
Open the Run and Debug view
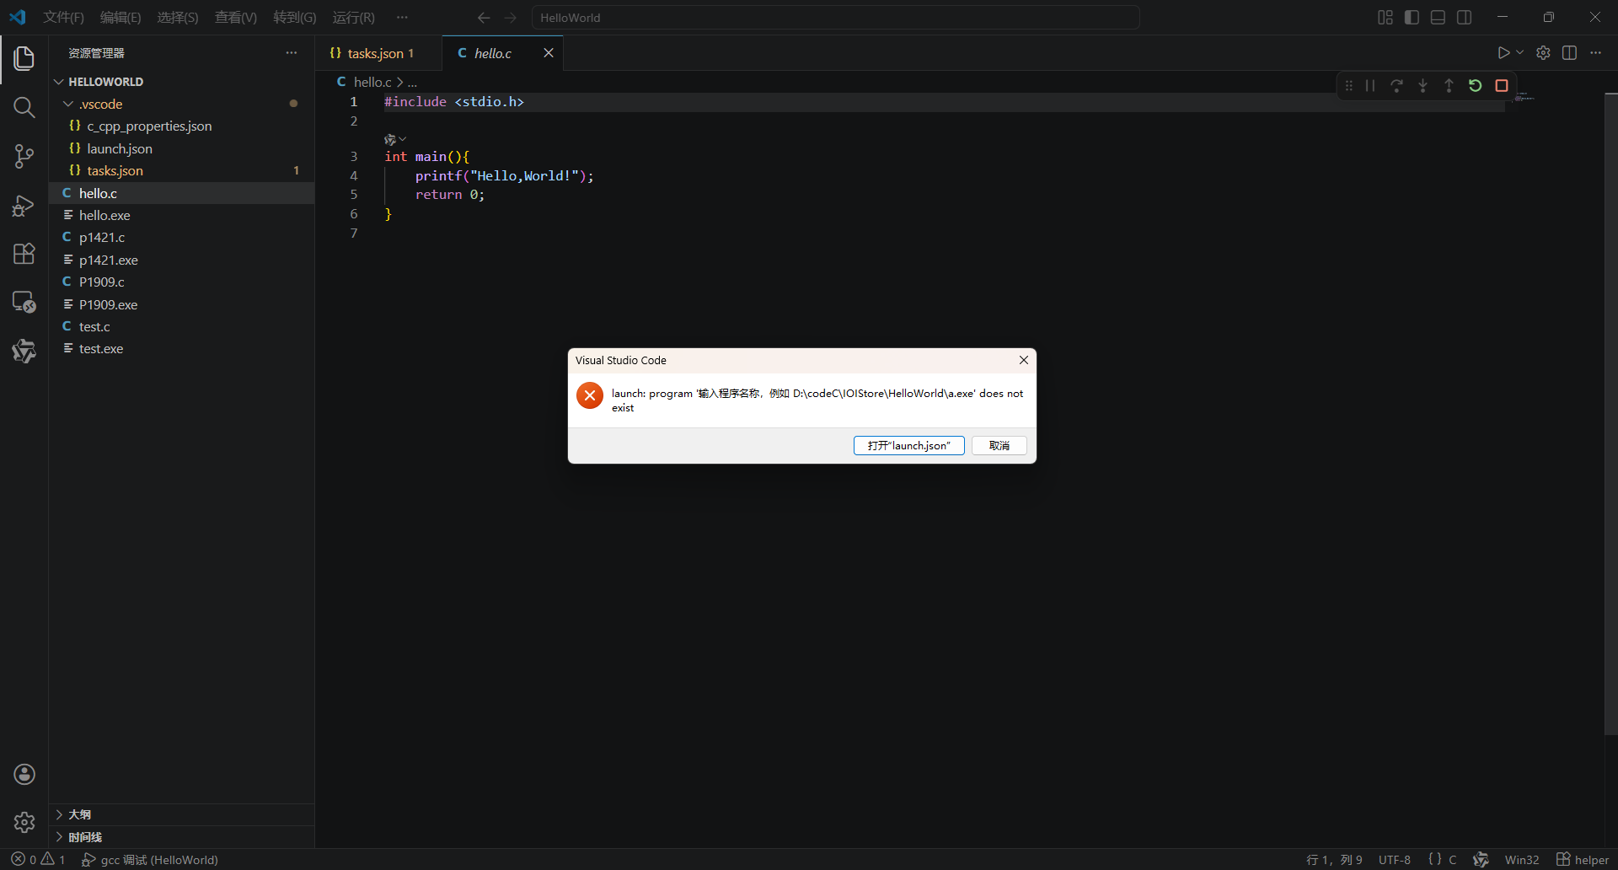click(x=24, y=205)
